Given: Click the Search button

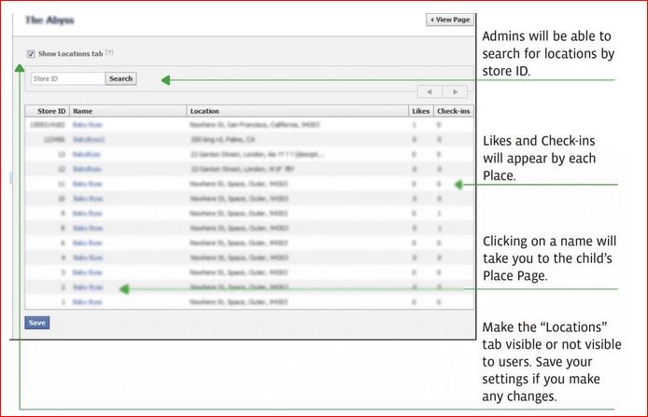Looking at the screenshot, I should [120, 78].
